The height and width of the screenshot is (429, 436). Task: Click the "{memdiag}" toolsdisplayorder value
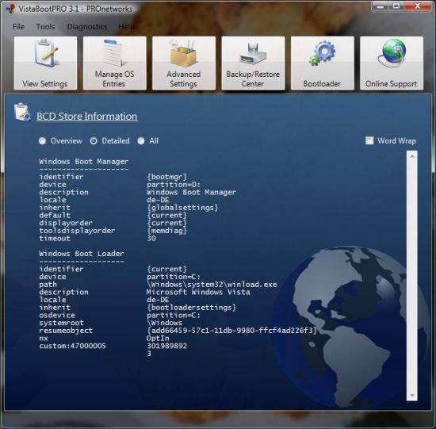[x=166, y=230]
